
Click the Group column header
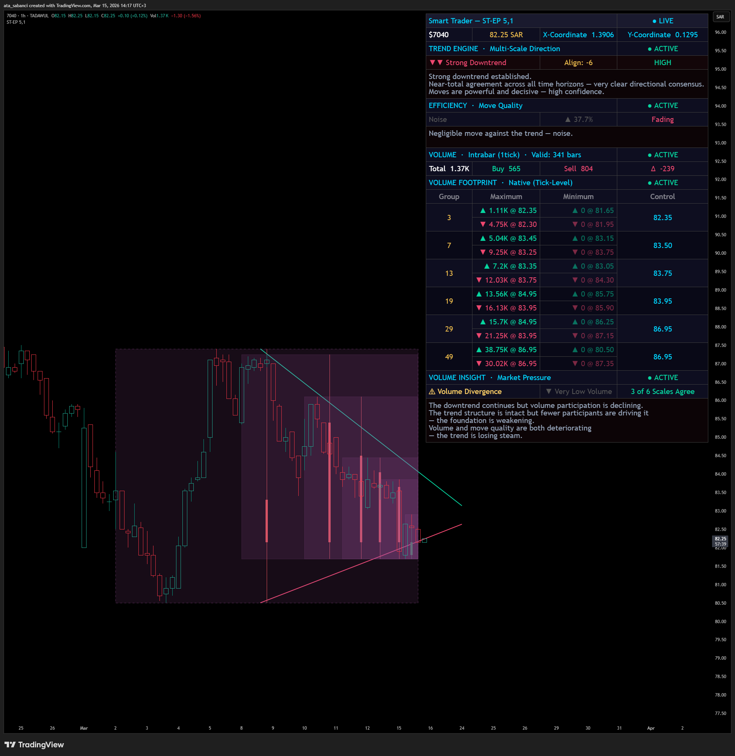pos(449,196)
